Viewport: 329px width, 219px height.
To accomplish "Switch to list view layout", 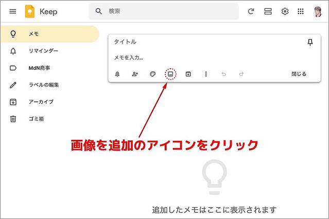I will 268,11.
